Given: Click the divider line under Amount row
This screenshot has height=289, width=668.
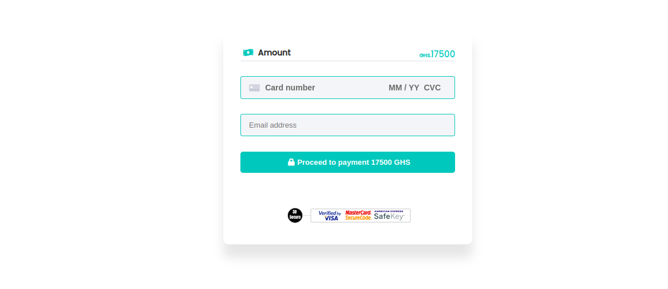Looking at the screenshot, I should coord(347,61).
